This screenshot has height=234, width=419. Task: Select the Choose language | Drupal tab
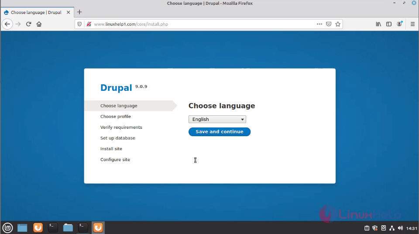tap(36, 12)
